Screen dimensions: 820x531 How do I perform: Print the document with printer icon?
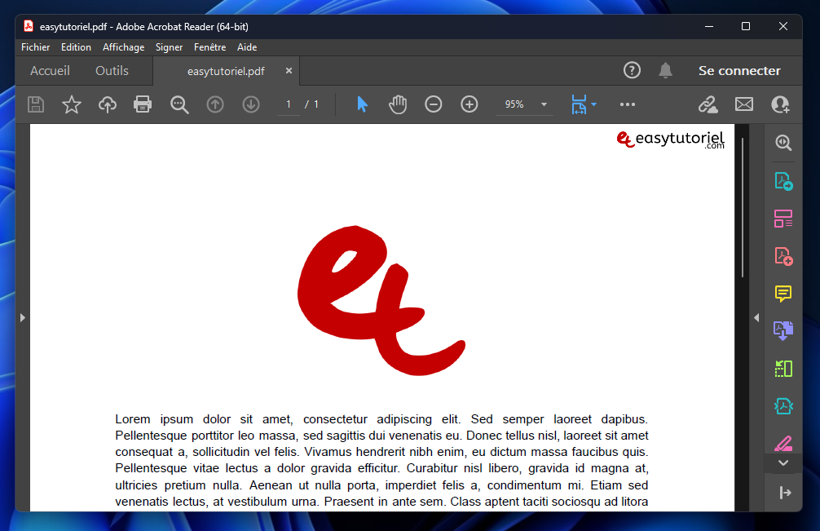click(143, 104)
